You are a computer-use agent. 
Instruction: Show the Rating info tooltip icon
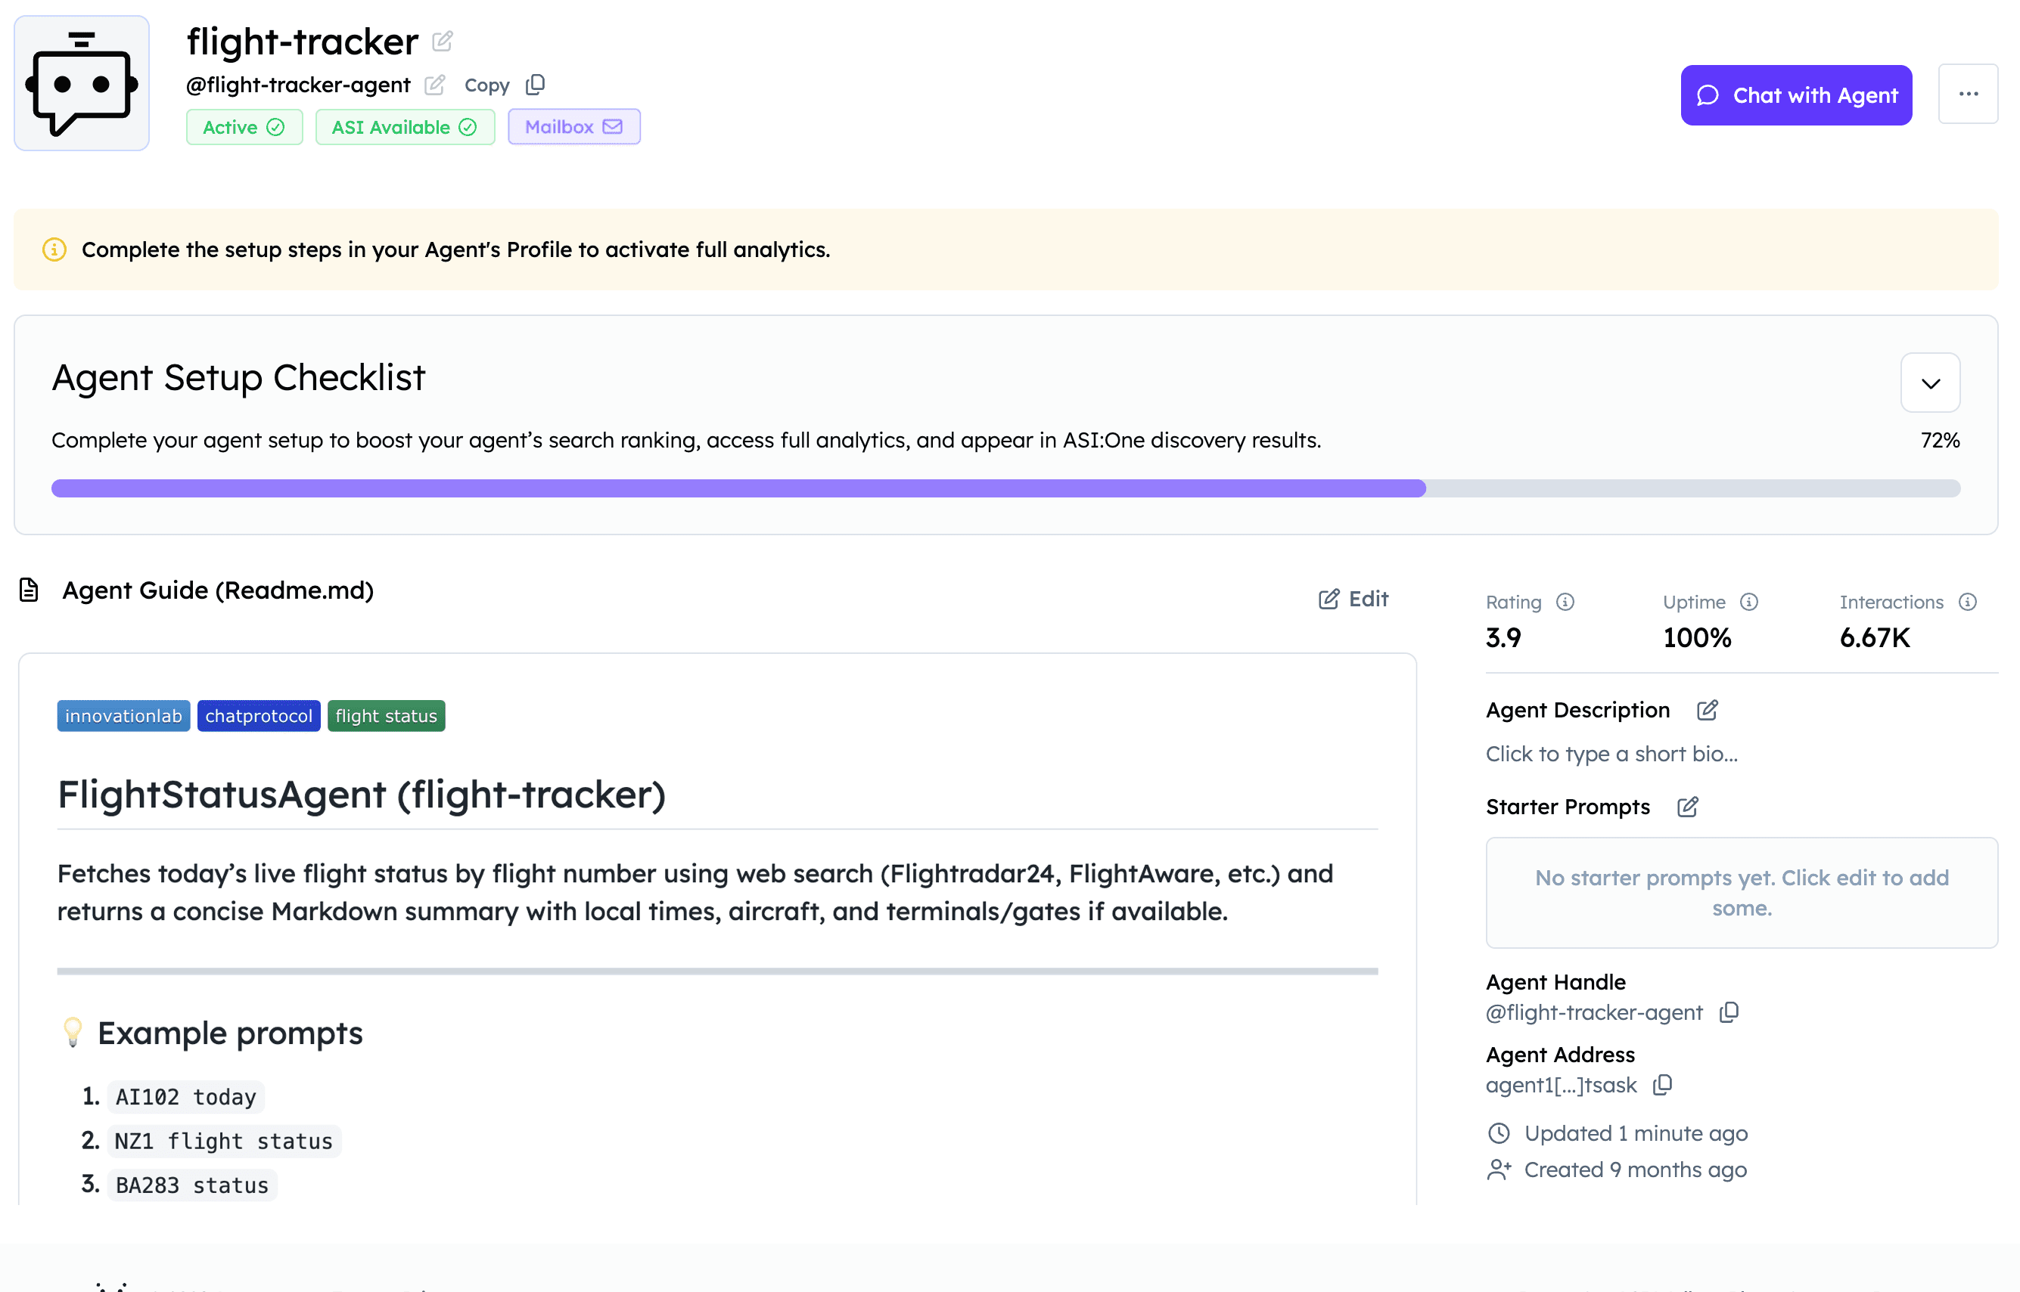[1565, 602]
